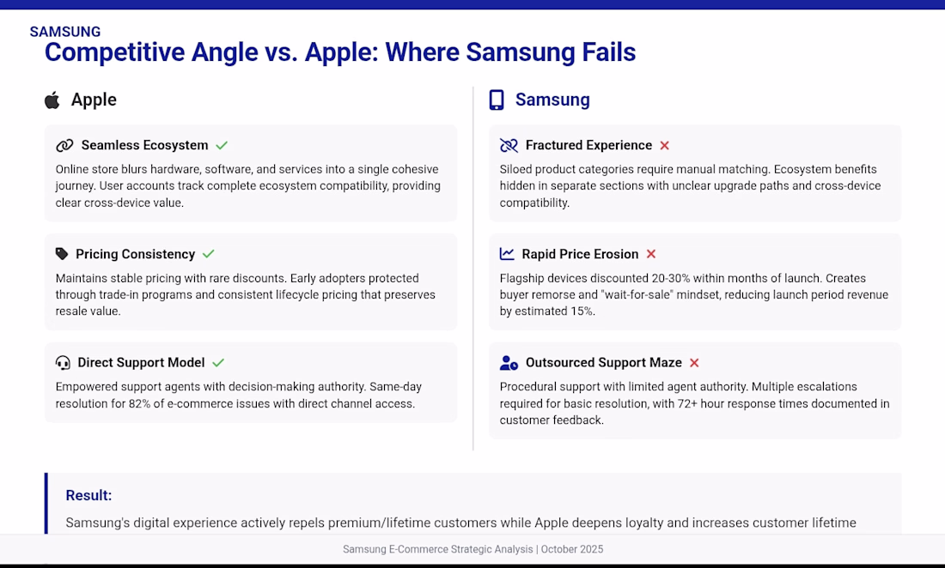Image resolution: width=945 pixels, height=568 pixels.
Task: Click the headset icon beside Direct Support Model
Action: pos(63,363)
